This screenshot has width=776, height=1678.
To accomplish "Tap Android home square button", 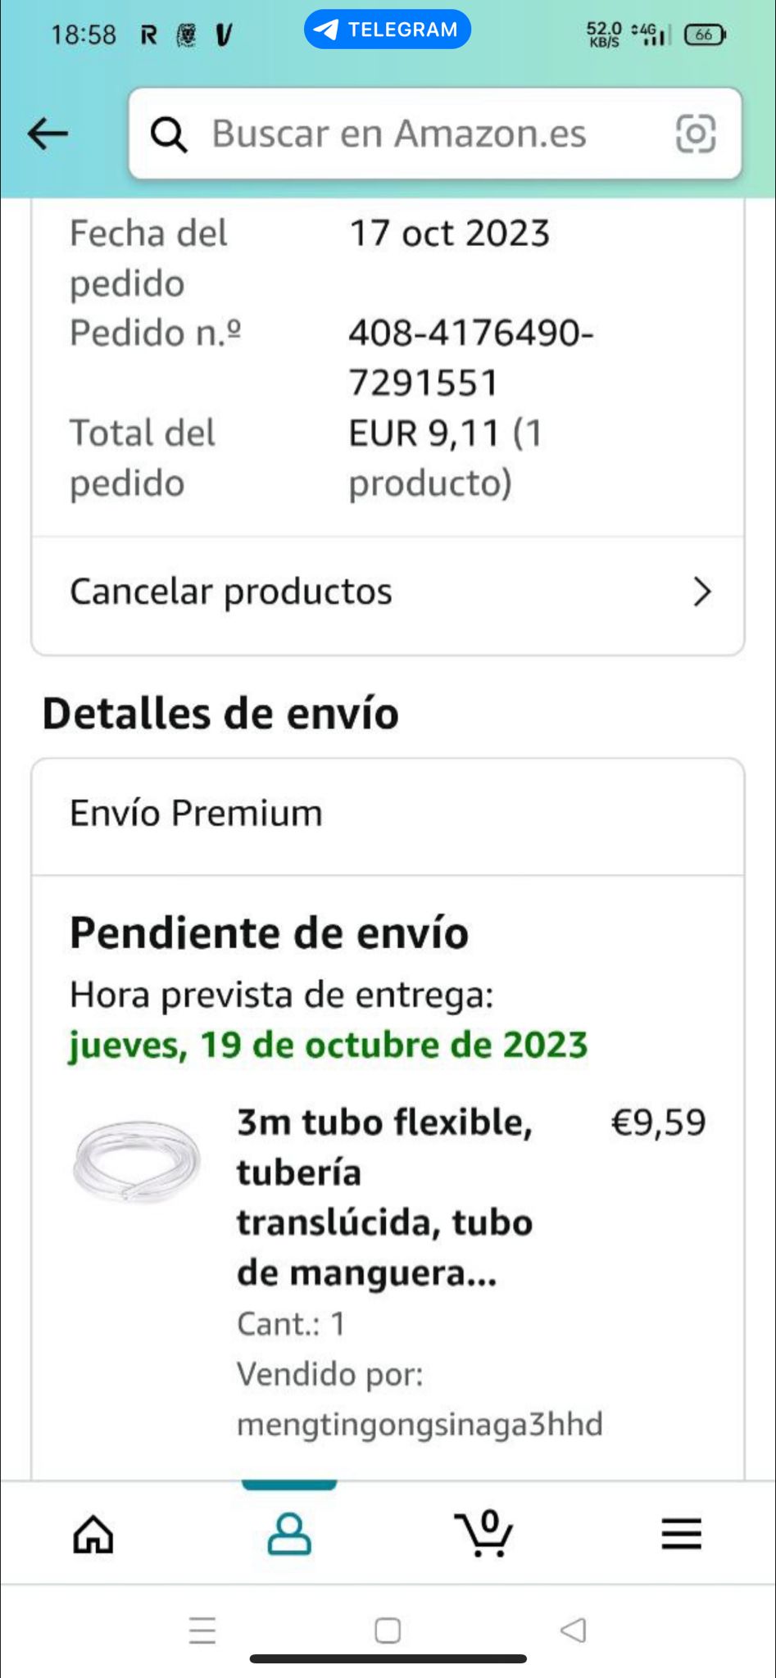I will (x=388, y=1630).
